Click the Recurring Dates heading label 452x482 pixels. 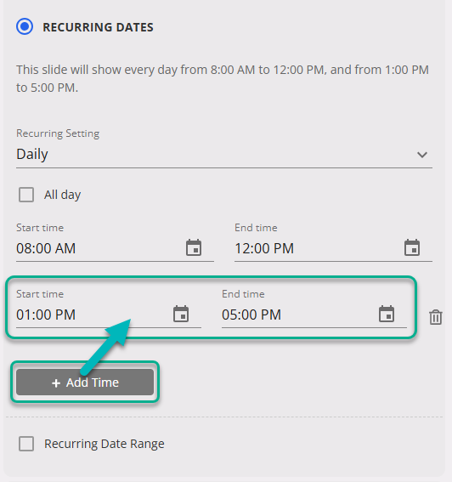point(98,27)
